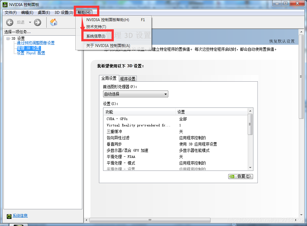Viewport: 307px width, 226px height.
Task: Select the 三重缓冲 row
Action: pos(176,131)
